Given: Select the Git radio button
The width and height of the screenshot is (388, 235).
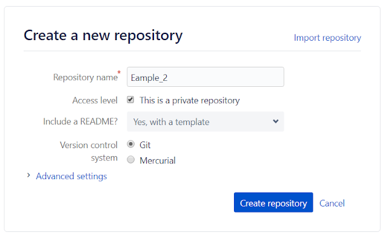Looking at the screenshot, I should point(131,144).
